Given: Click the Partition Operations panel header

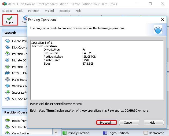Looking at the screenshot, I should point(15,112).
